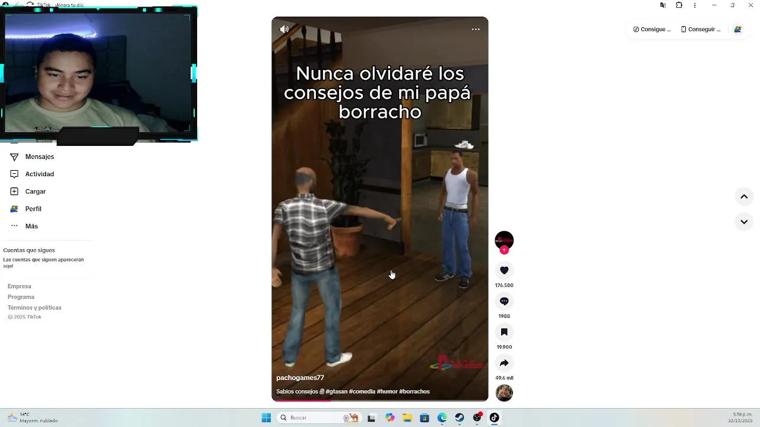Open File Explorer from the taskbar
Viewport: 760px width, 427px height.
[407, 418]
